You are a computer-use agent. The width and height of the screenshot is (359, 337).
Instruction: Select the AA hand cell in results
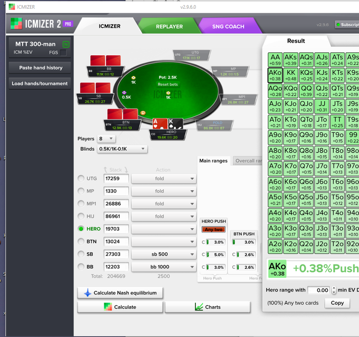coord(275,60)
